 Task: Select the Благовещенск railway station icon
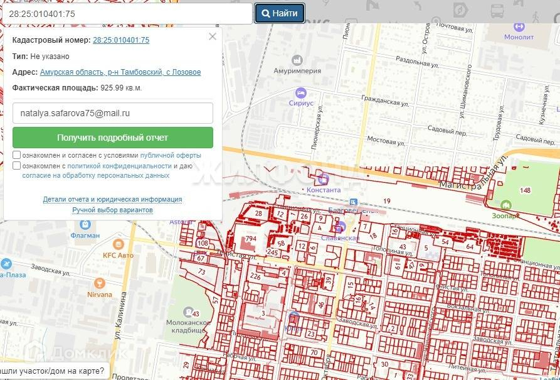point(354,202)
